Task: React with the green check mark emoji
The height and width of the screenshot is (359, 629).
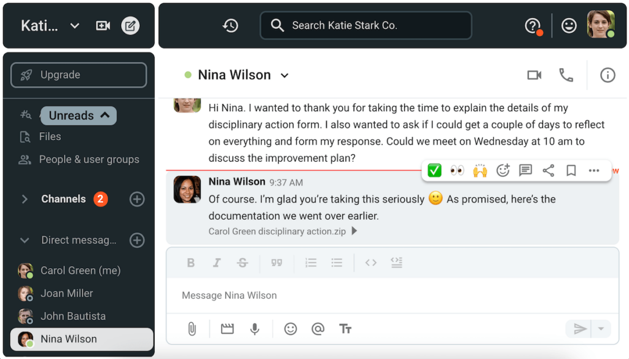Action: click(434, 170)
